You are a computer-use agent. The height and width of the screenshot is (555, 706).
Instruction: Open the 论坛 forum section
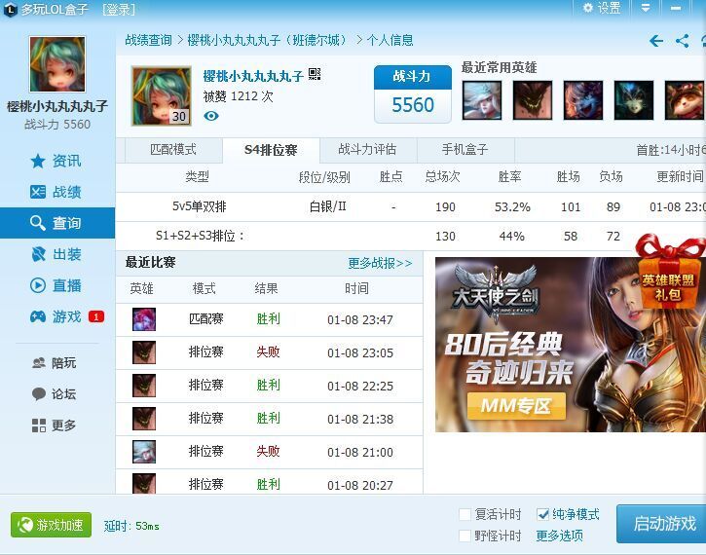pos(54,394)
